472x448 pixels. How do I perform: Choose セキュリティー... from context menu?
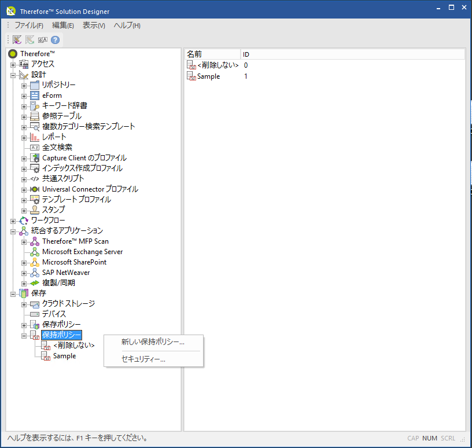tap(153, 359)
